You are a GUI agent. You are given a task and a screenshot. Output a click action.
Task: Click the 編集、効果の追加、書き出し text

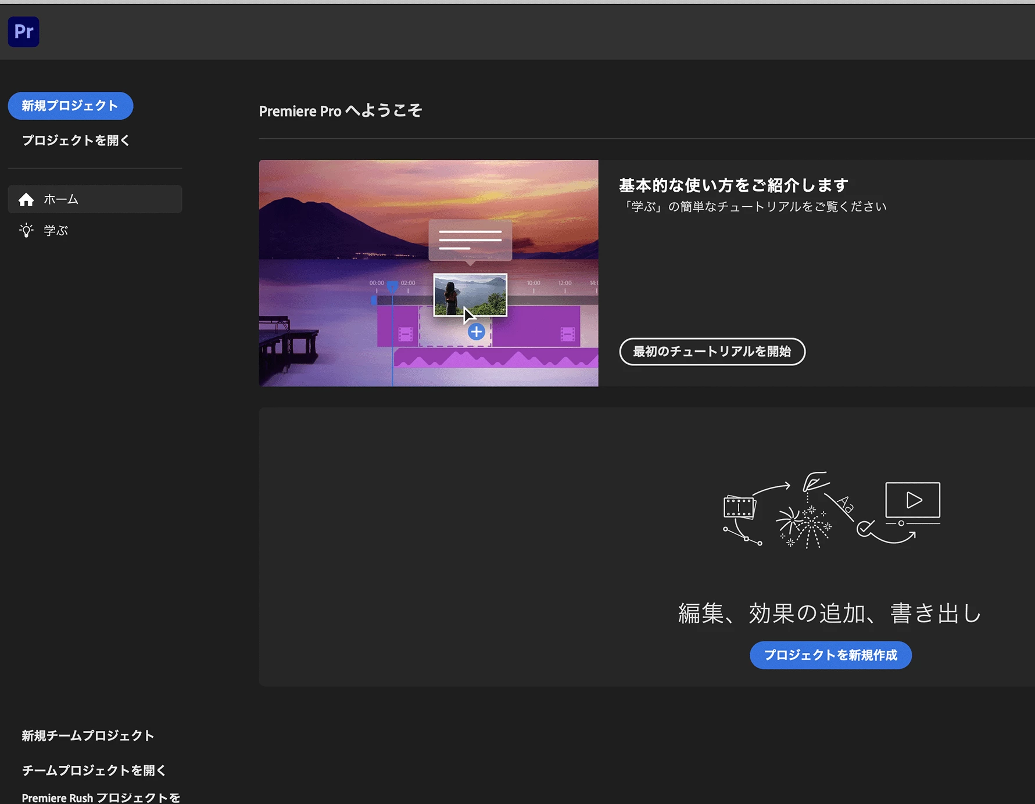(x=830, y=613)
